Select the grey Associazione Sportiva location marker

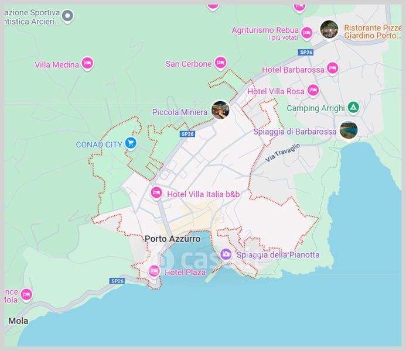tap(68, 16)
